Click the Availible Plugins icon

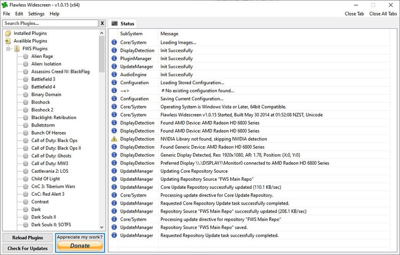[8, 41]
